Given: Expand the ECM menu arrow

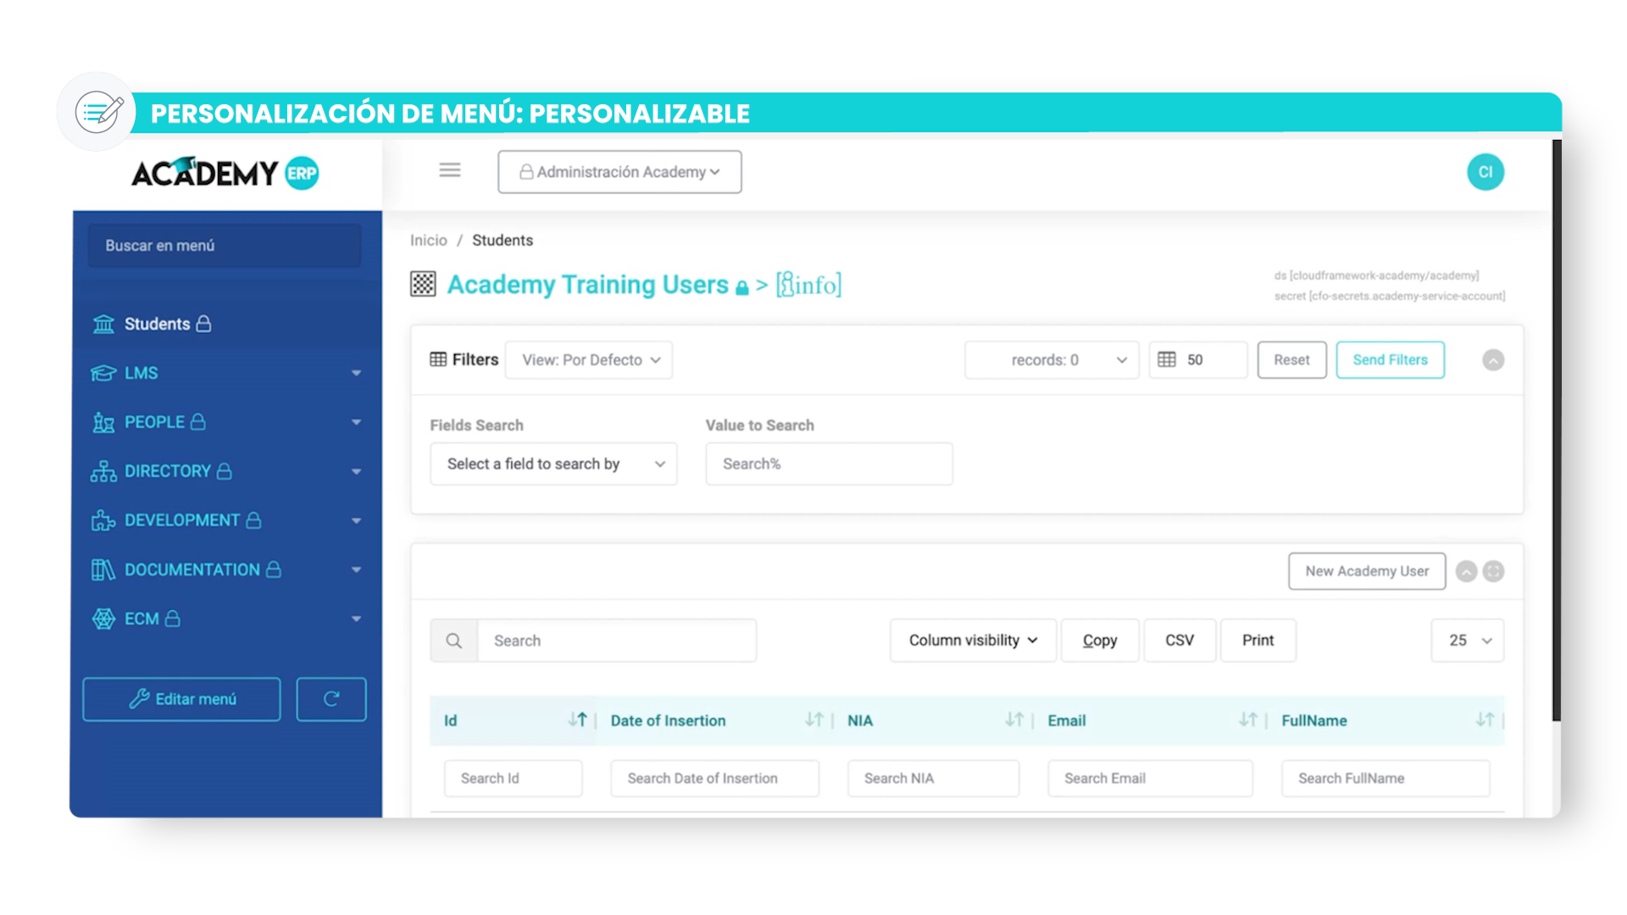Looking at the screenshot, I should click(x=356, y=619).
